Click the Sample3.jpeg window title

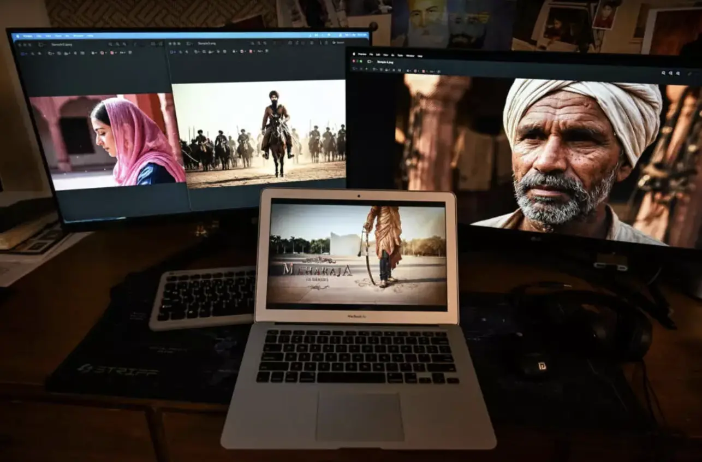62,44
